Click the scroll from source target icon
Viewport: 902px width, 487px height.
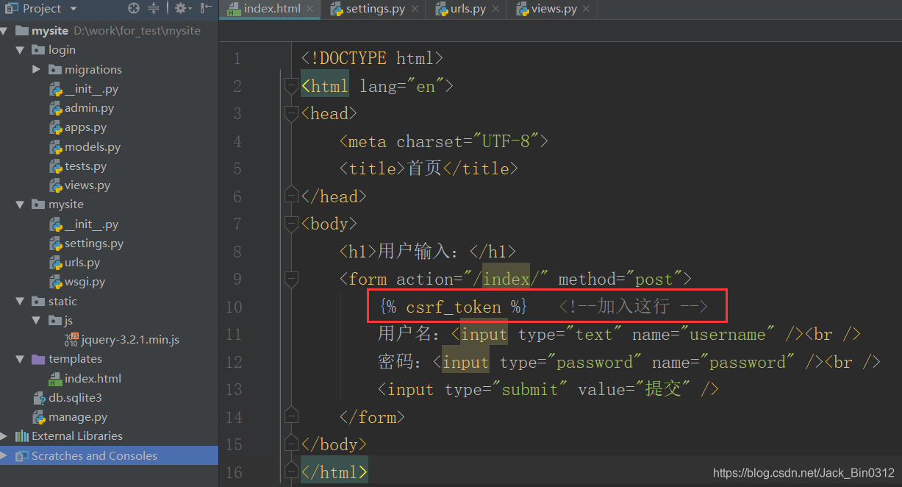pos(133,8)
